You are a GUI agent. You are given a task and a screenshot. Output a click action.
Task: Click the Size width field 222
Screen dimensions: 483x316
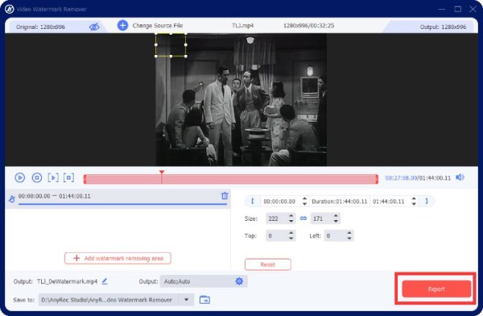pos(276,218)
